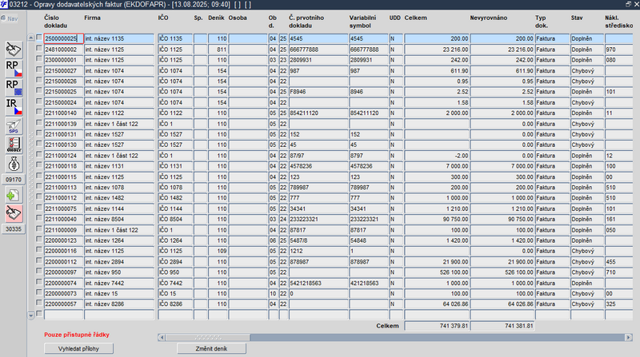Click the green plus new document icon

pyautogui.click(x=14, y=196)
